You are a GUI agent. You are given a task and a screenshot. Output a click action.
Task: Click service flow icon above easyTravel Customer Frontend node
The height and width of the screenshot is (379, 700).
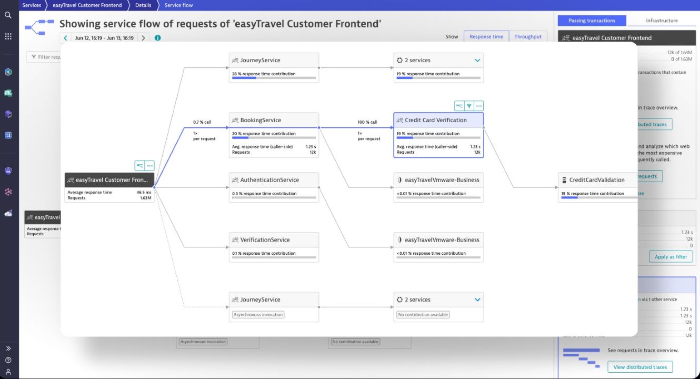coord(139,165)
